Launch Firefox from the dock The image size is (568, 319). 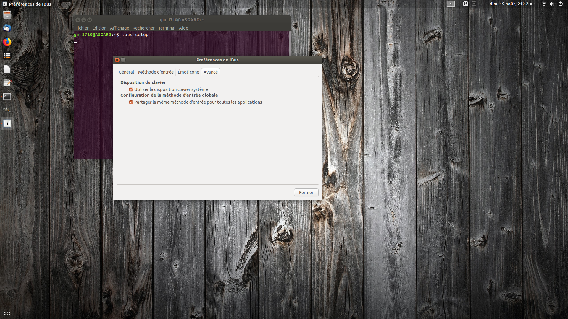(7, 42)
